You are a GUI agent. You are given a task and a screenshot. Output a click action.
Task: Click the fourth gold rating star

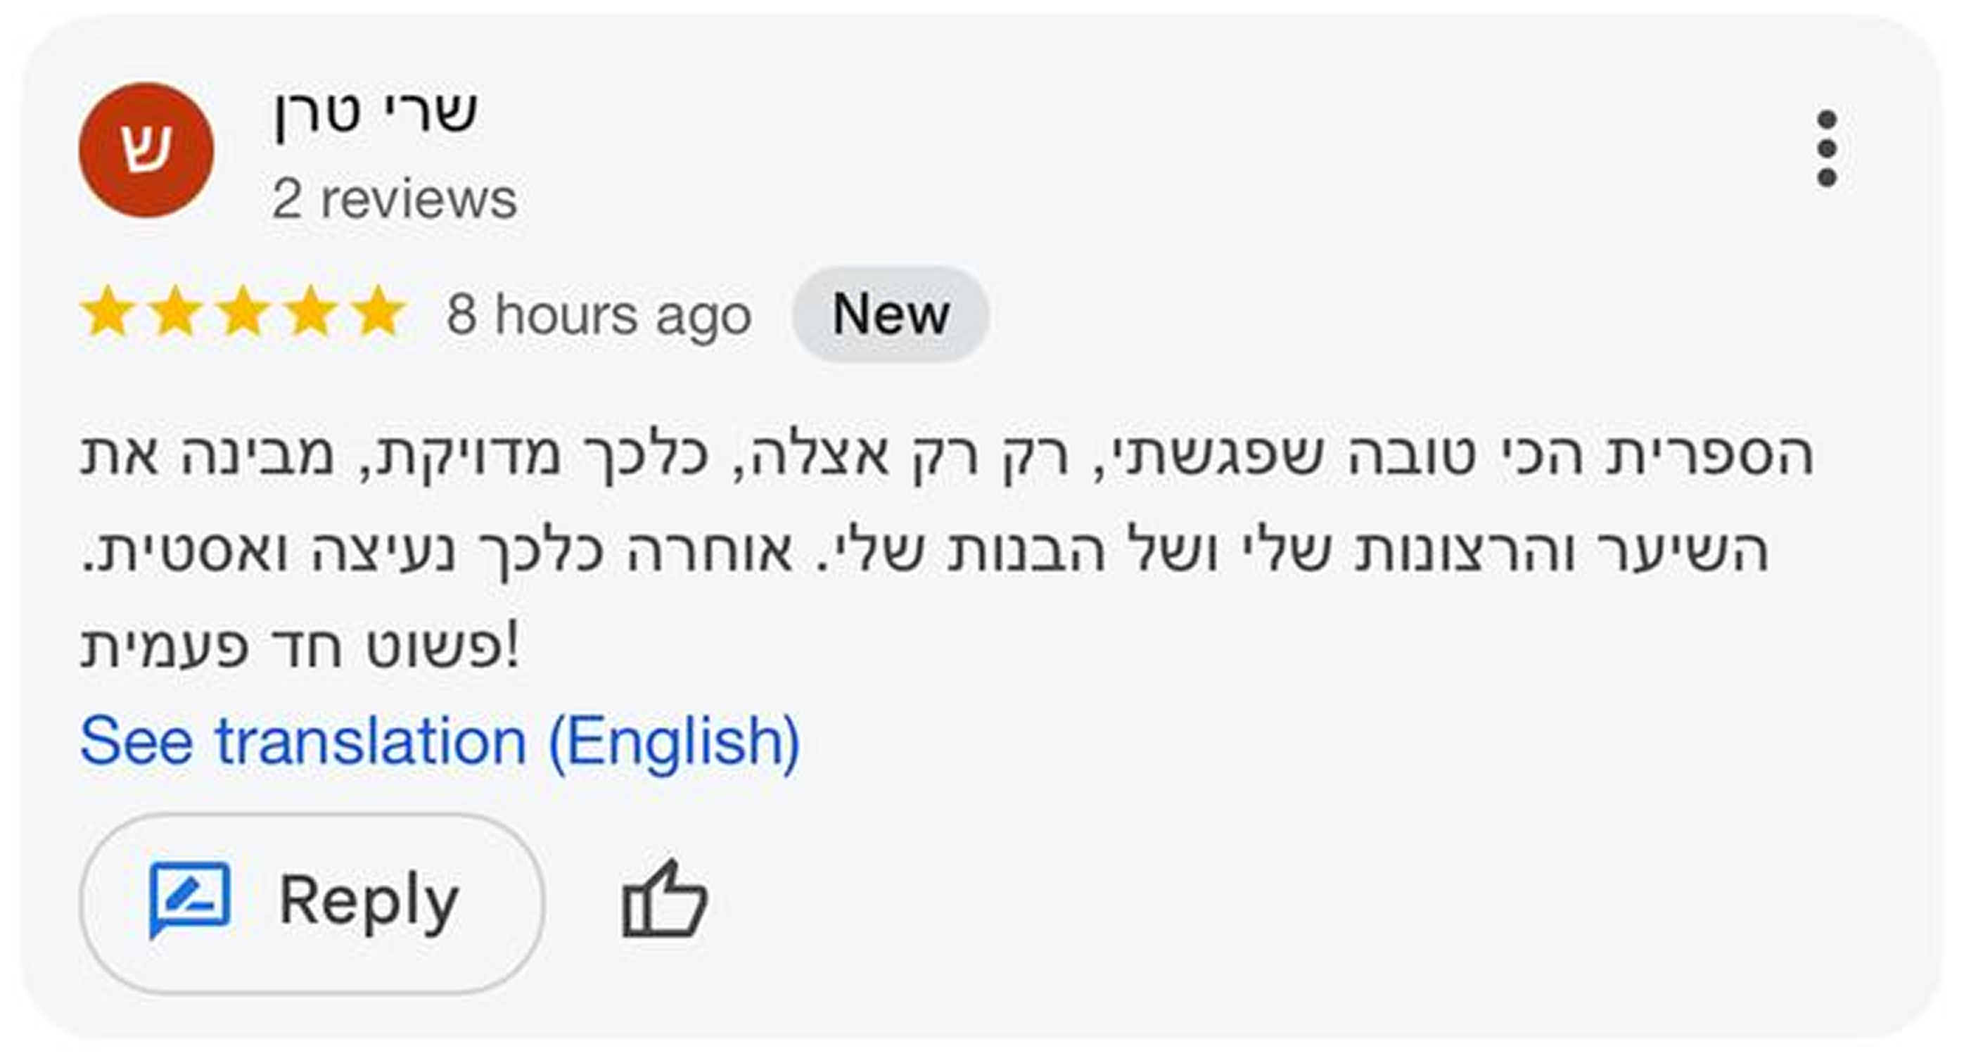(x=312, y=312)
